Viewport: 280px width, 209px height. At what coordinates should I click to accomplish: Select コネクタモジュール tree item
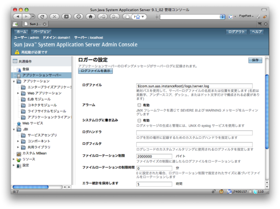point(42,105)
